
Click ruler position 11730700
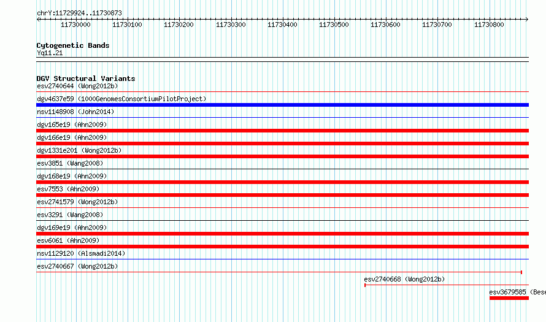[437, 25]
